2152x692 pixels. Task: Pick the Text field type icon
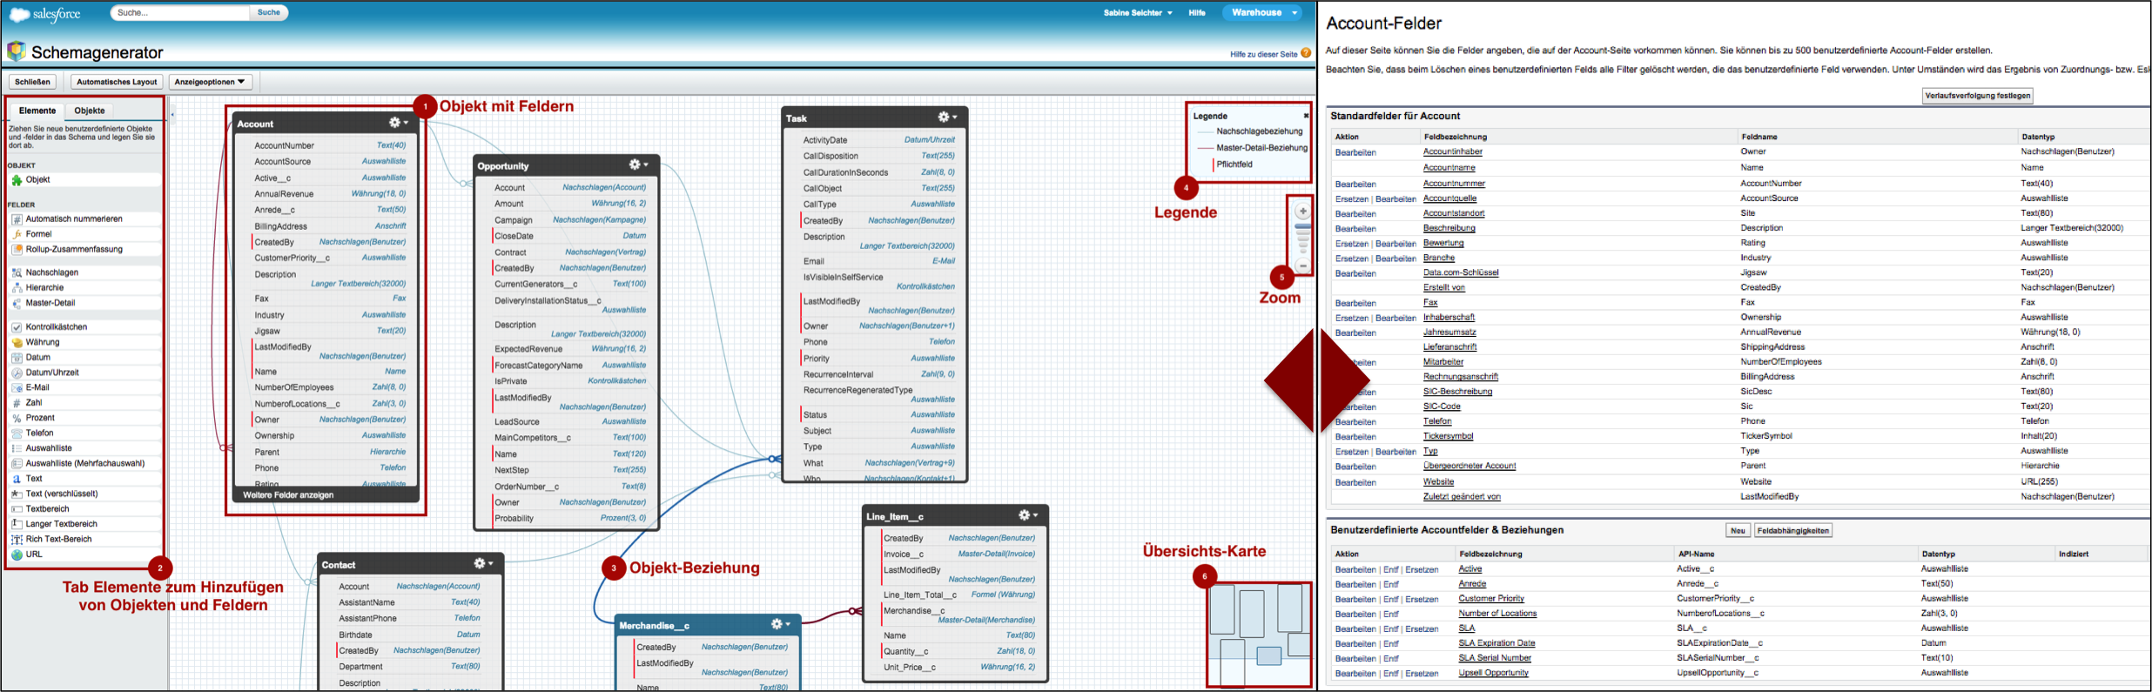[x=17, y=479]
